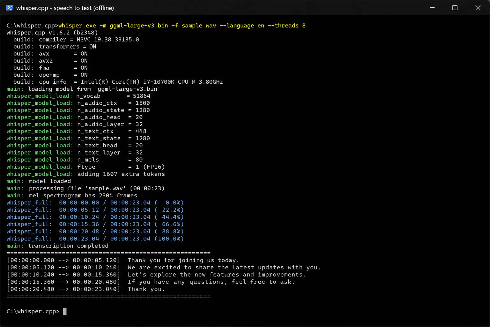This screenshot has height=327, width=490.
Task: Click the 'main: transcription completed' line
Action: [57, 246]
